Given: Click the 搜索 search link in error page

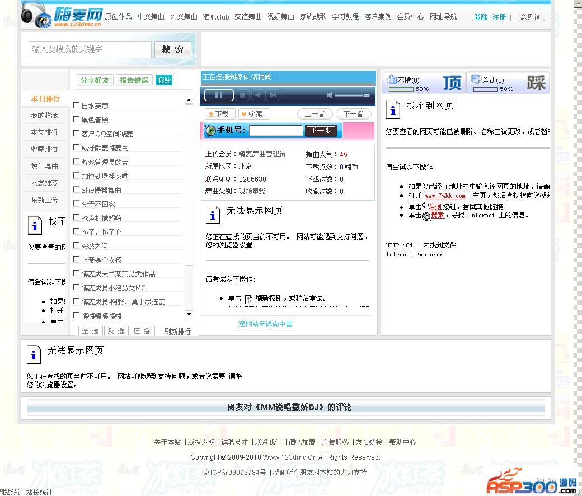Looking at the screenshot, I should pos(437,215).
